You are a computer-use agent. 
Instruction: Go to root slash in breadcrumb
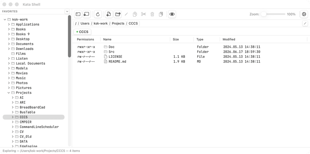click(x=76, y=23)
